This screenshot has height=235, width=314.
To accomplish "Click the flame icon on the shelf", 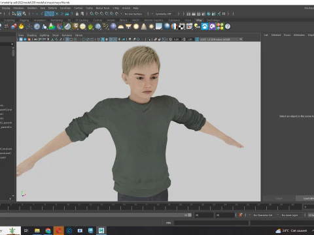I will (21, 27).
